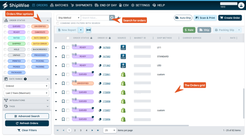Bookmark order 167003
Image resolution: width=246 pixels, height=138 pixels.
(63, 48)
